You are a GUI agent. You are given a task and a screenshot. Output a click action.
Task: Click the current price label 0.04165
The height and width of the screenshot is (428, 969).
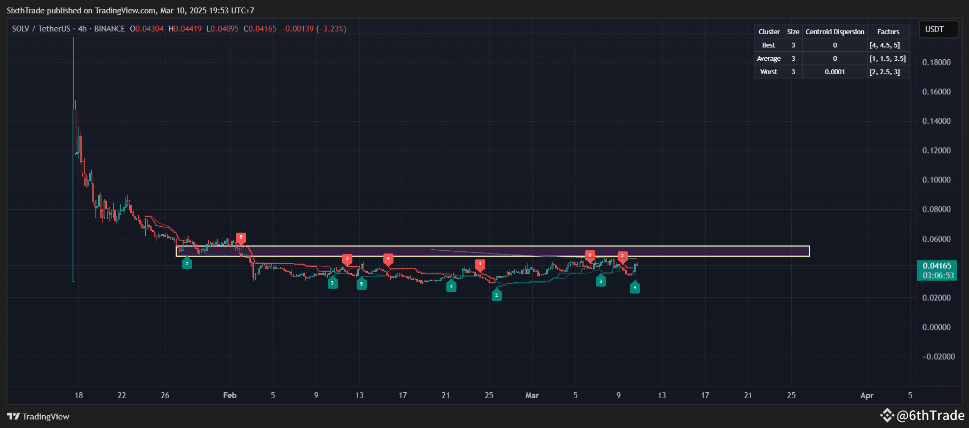pyautogui.click(x=937, y=266)
